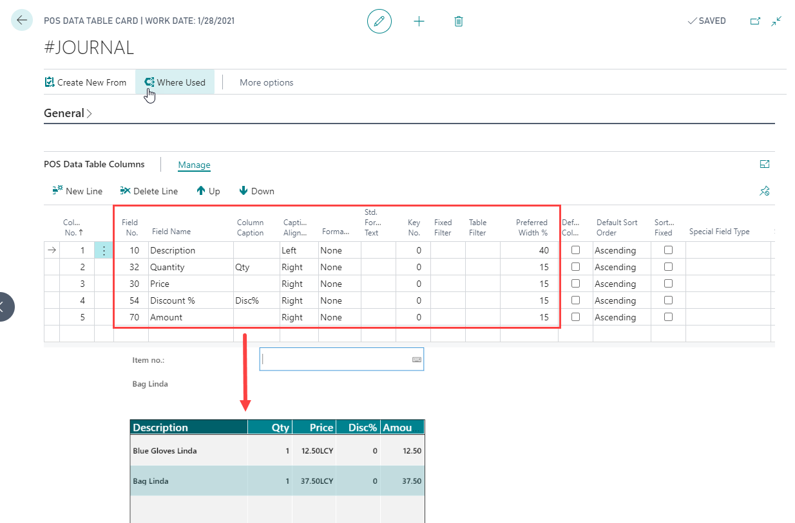The width and height of the screenshot is (795, 523).
Task: Click Where Used button
Action: (175, 82)
